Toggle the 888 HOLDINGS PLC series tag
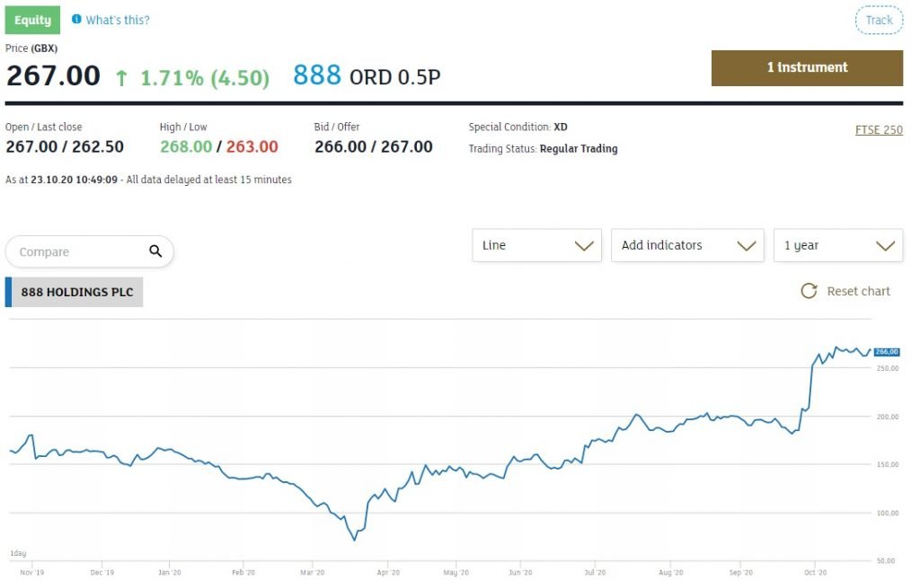Screen dimensions: 920x580 coord(77,293)
